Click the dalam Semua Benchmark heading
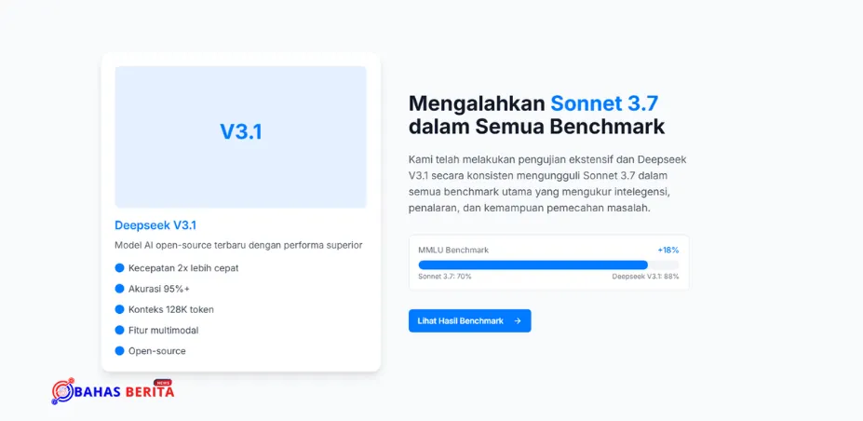The width and height of the screenshot is (863, 421). (x=536, y=127)
